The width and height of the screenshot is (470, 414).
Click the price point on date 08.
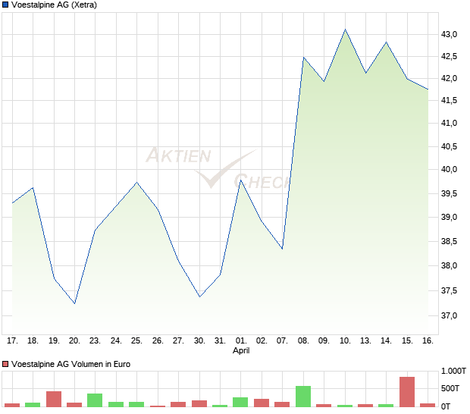[304, 58]
